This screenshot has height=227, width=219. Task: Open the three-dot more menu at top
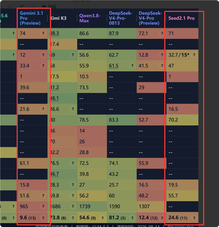33,7
